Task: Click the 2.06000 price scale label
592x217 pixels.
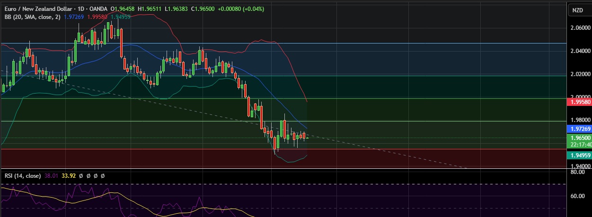Action: click(580, 28)
